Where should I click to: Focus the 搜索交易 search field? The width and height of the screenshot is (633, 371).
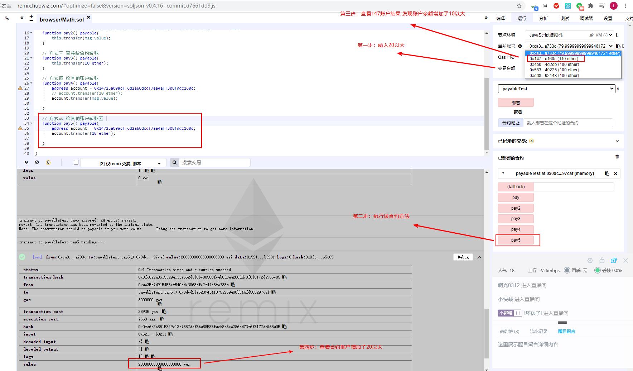tap(214, 162)
